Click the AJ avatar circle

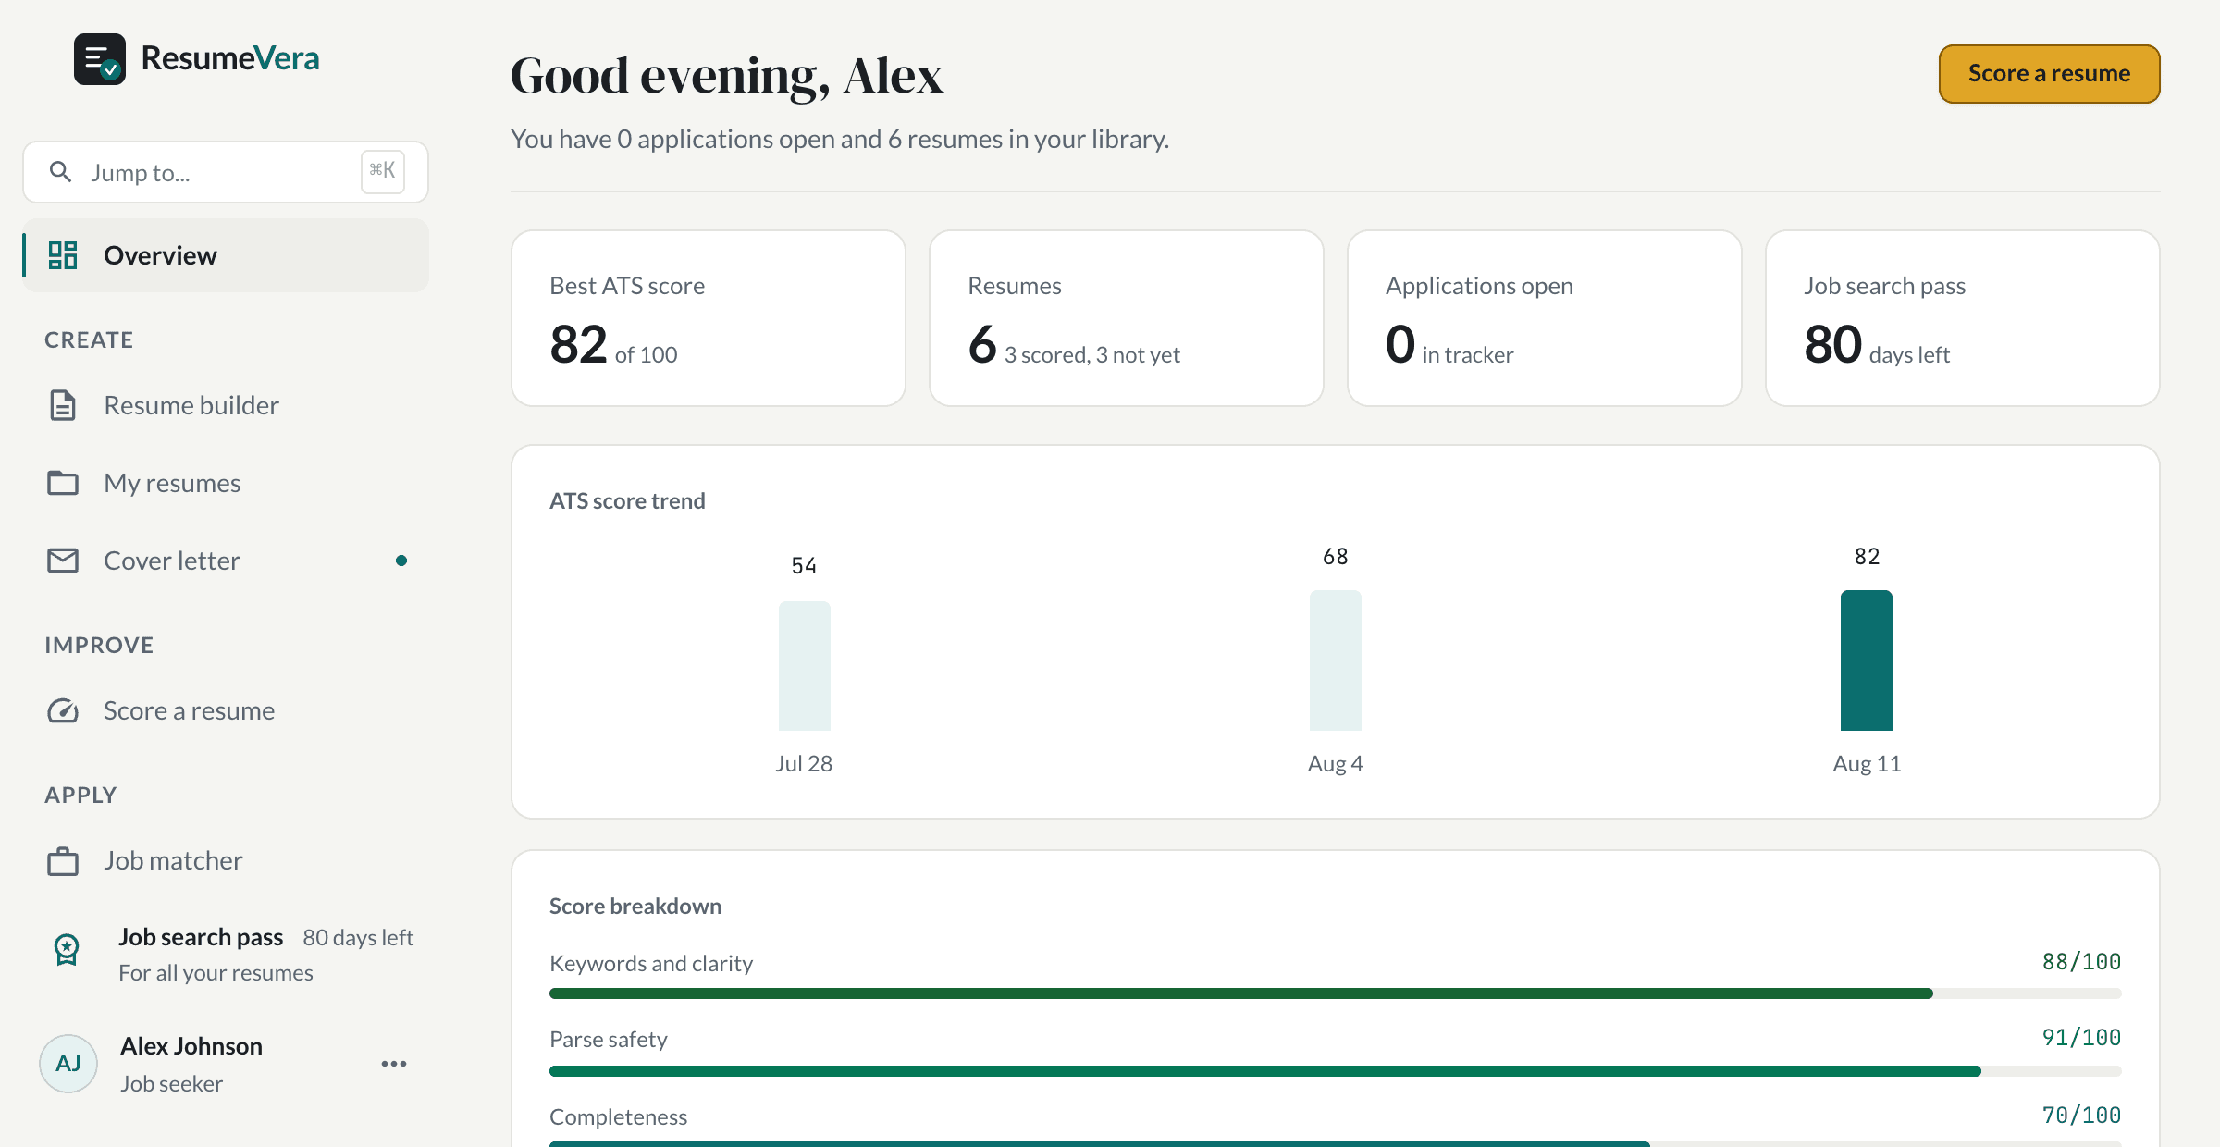68,1064
